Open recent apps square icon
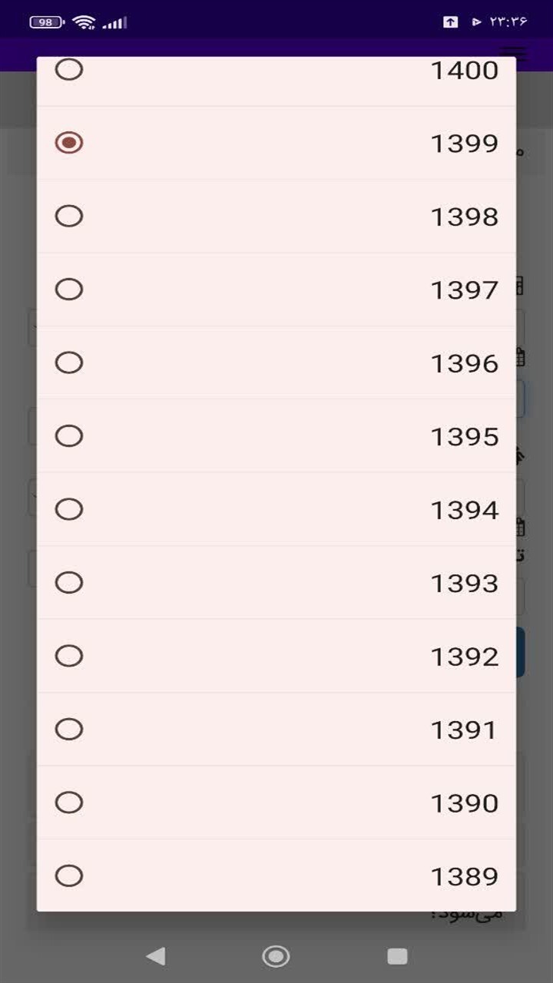Viewport: 553px width, 983px height. [397, 956]
